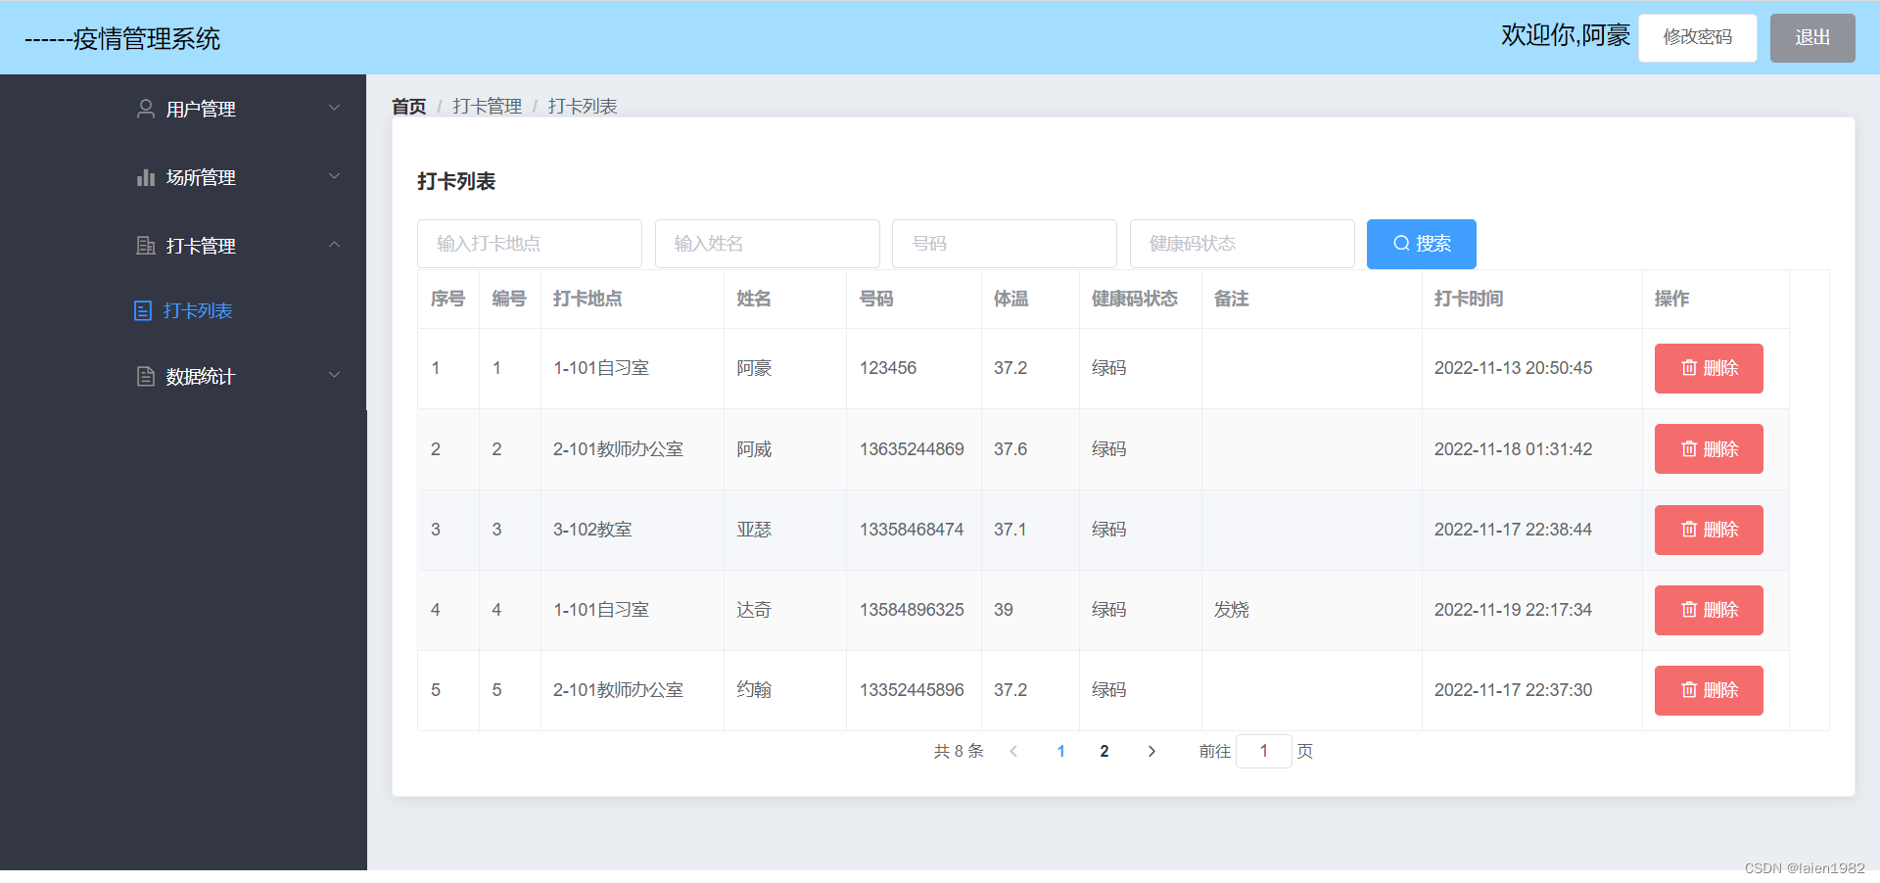
Task: Focus the 输入姓名 search field
Action: point(767,244)
